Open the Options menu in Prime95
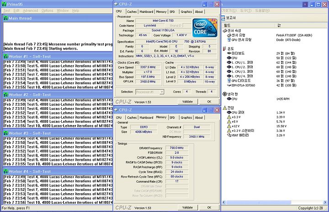The height and width of the screenshot is (212, 329). (x=47, y=11)
